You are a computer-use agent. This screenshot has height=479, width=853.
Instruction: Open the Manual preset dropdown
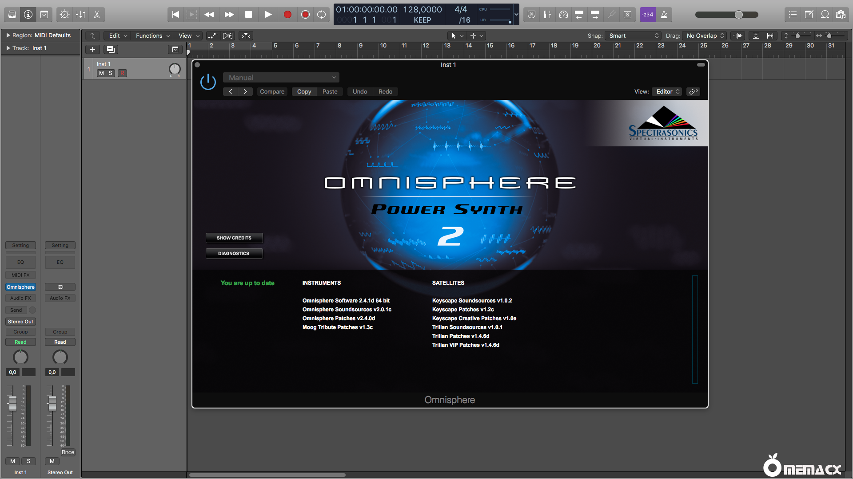pos(281,78)
